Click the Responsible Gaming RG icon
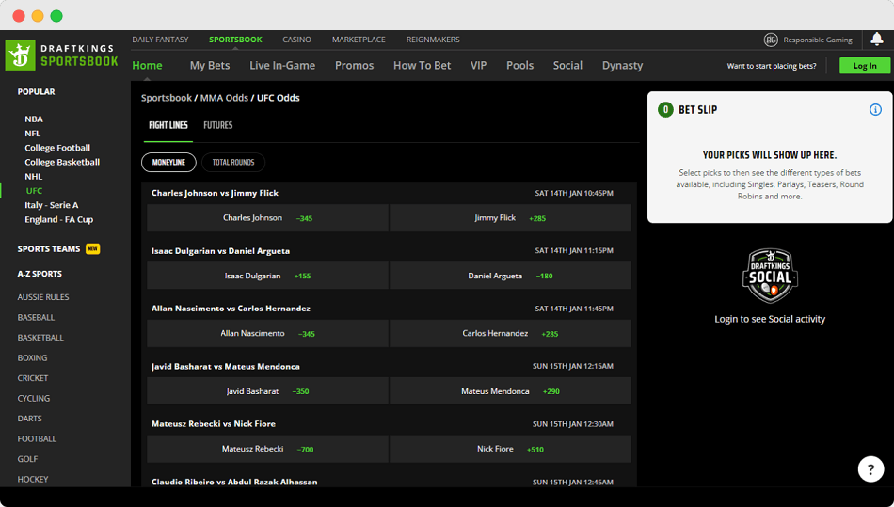The width and height of the screenshot is (894, 507). coord(771,40)
